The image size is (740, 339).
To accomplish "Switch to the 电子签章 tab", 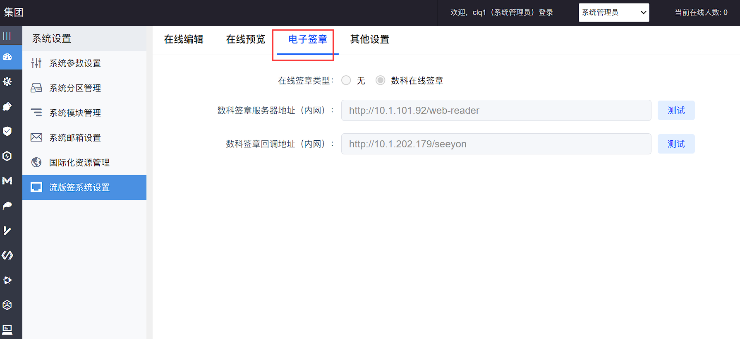I will [308, 39].
